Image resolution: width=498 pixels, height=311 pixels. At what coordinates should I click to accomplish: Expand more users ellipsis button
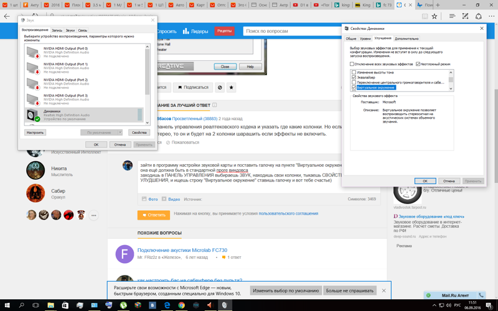pyautogui.click(x=94, y=215)
